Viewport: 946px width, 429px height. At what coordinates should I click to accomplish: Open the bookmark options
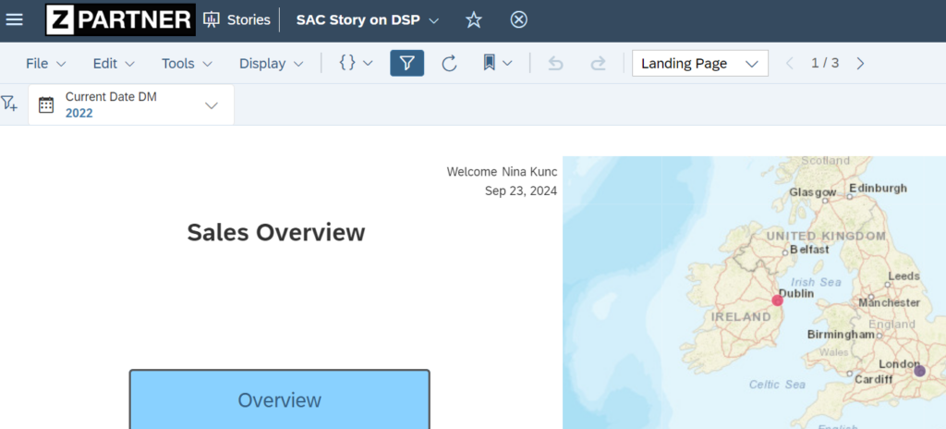point(497,63)
